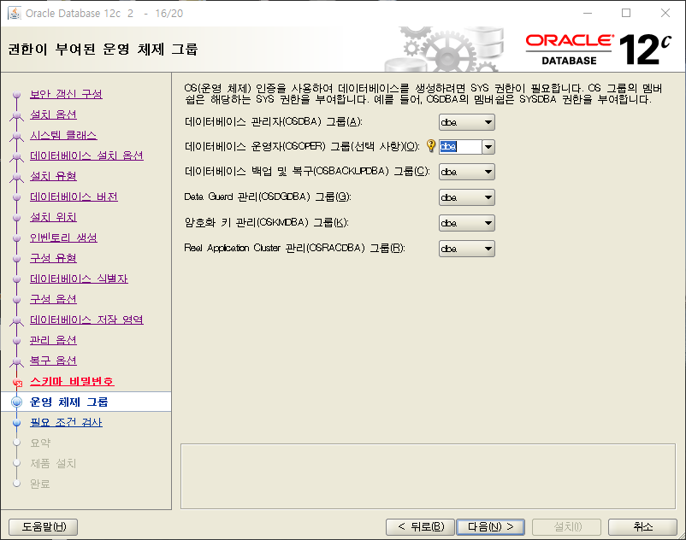
Task: Click the OSOPER group text field
Action: 461,147
